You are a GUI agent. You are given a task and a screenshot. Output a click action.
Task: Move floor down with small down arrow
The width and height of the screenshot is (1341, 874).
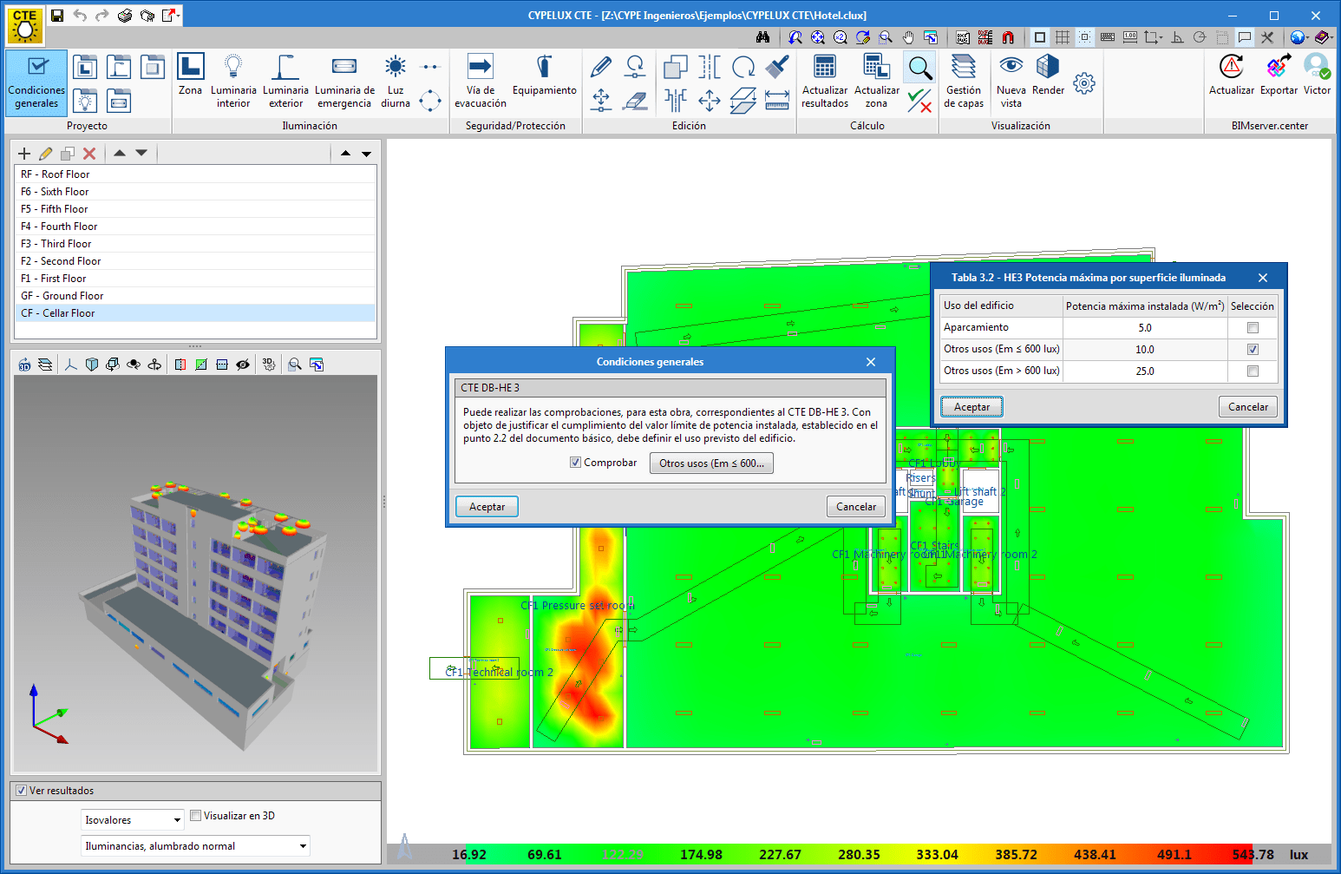click(x=141, y=154)
